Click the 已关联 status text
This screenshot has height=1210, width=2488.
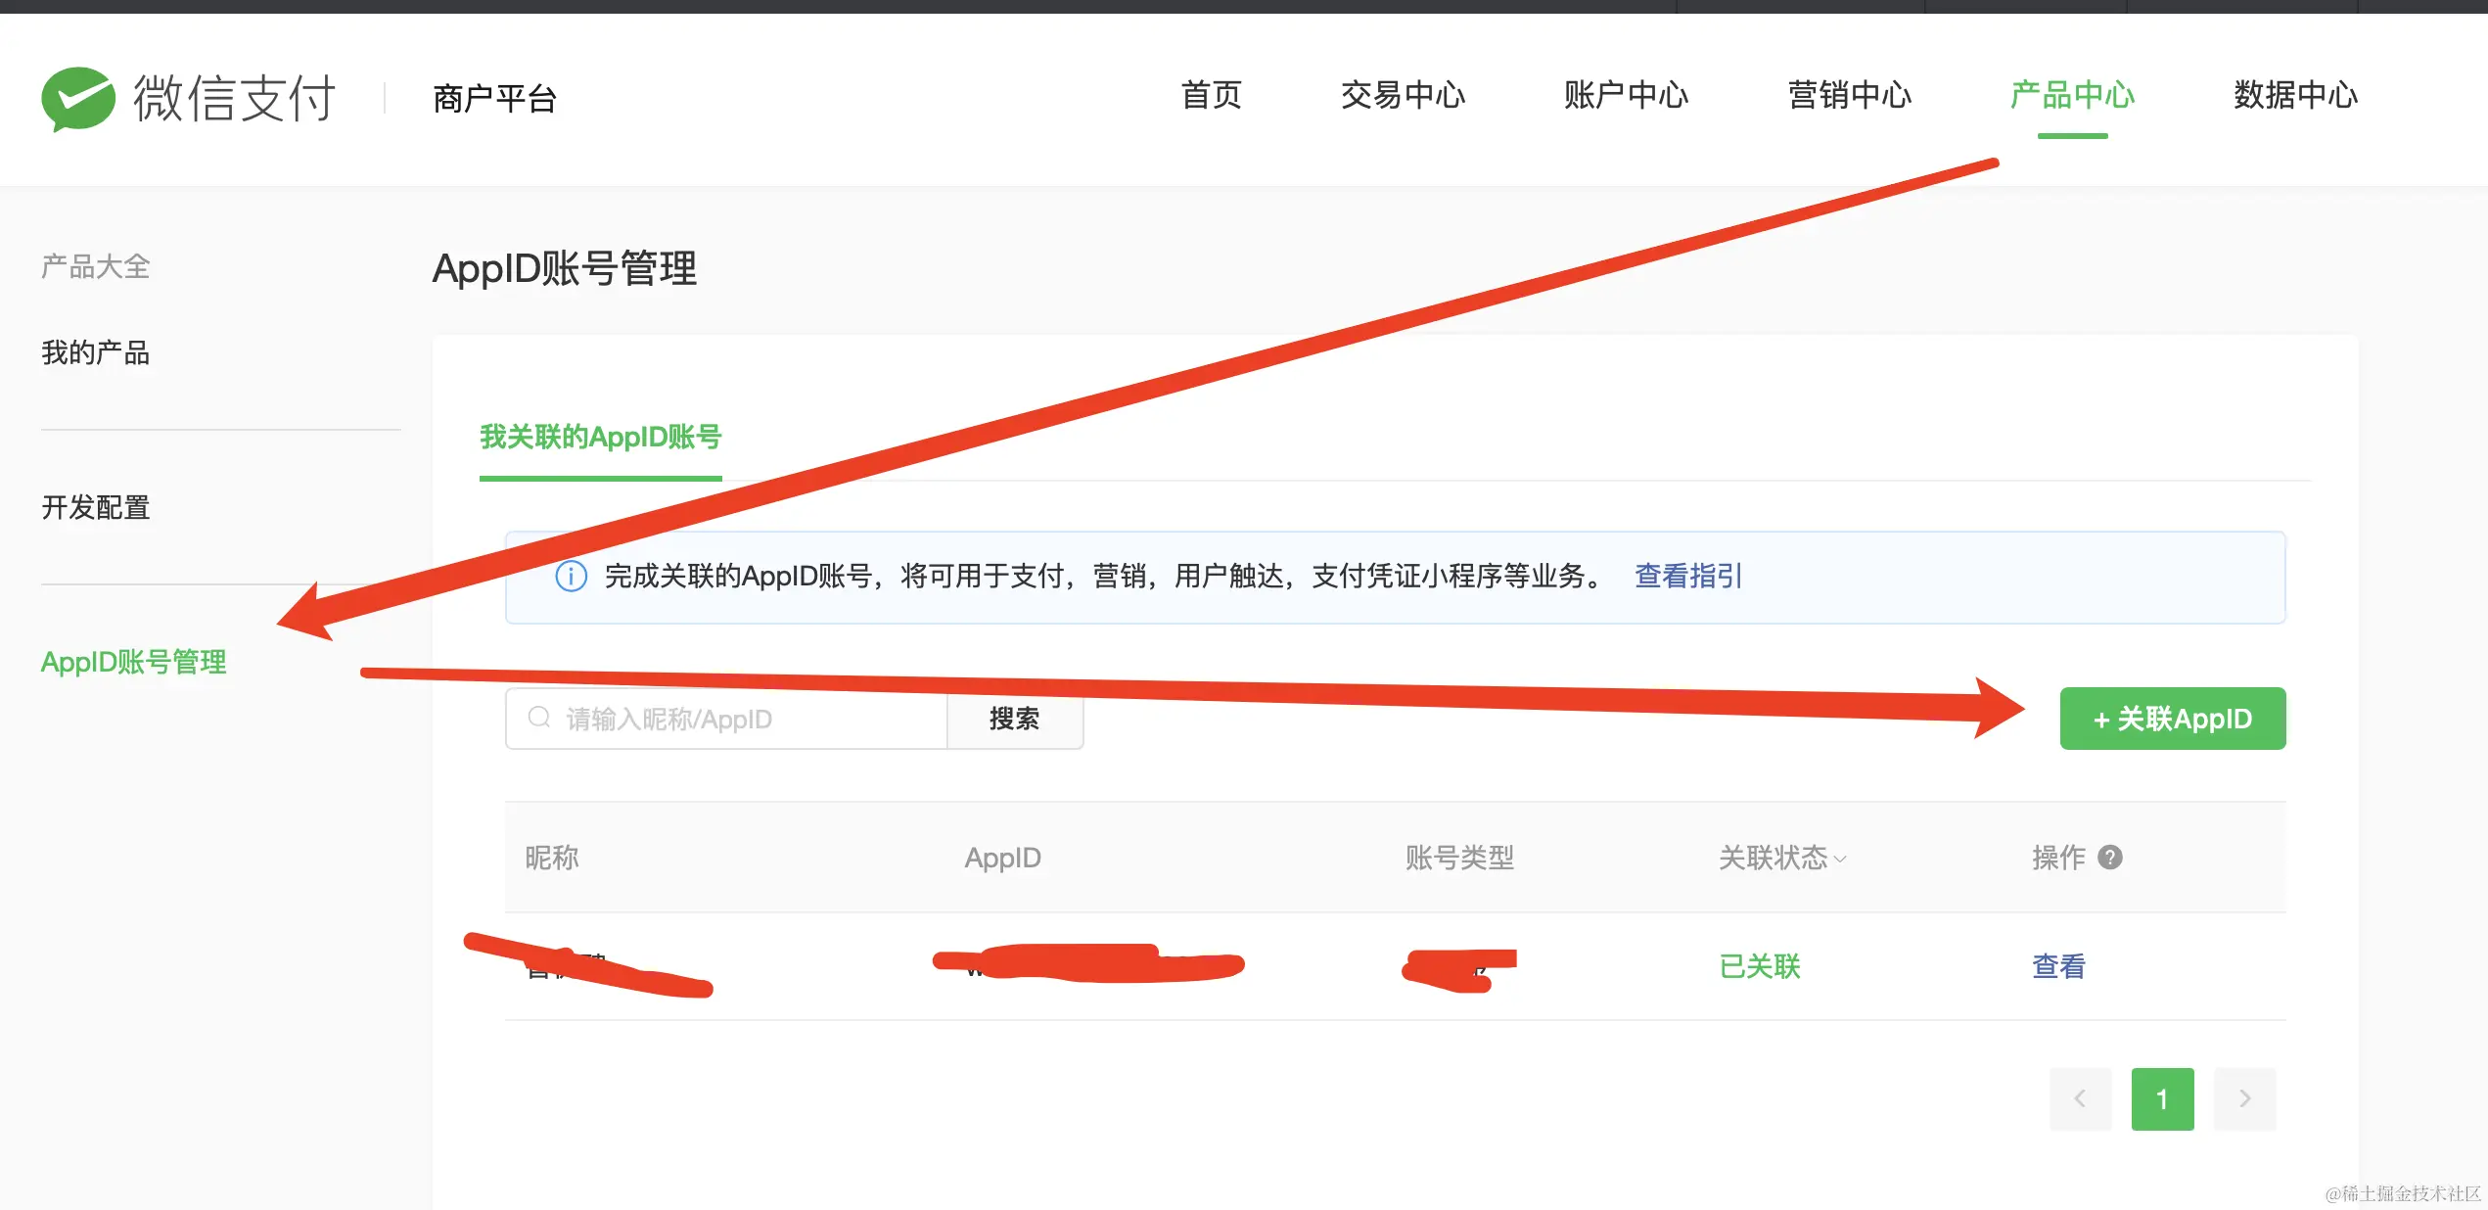pos(1760,966)
